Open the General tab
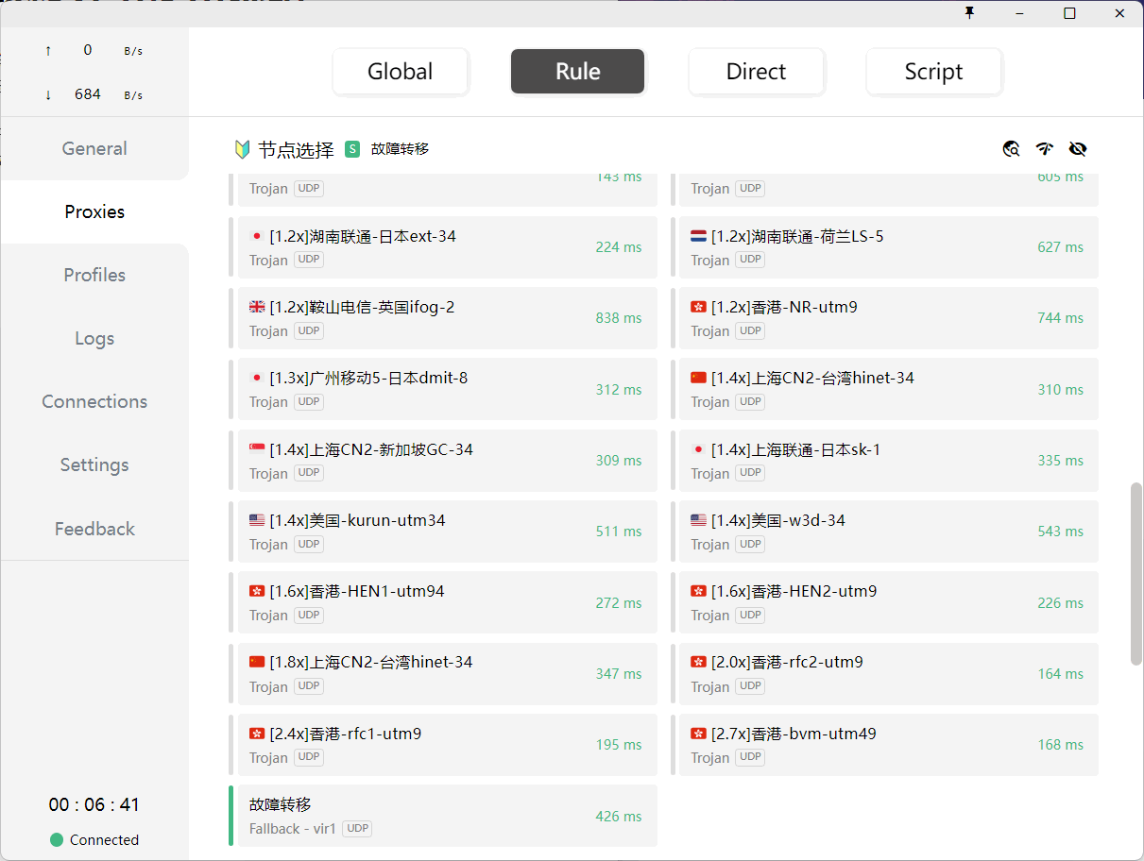 pyautogui.click(x=94, y=148)
